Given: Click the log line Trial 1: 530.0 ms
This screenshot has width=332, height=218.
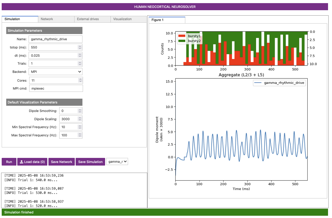Looking at the screenshot, I should click(x=31, y=193).
